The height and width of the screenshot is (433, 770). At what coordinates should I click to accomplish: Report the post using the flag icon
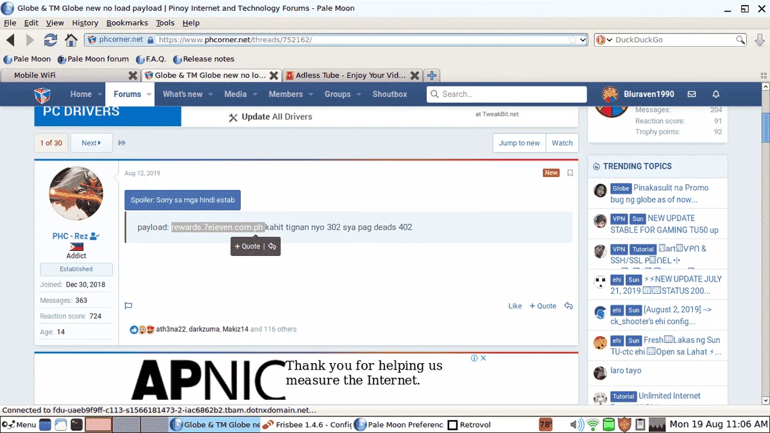128,306
